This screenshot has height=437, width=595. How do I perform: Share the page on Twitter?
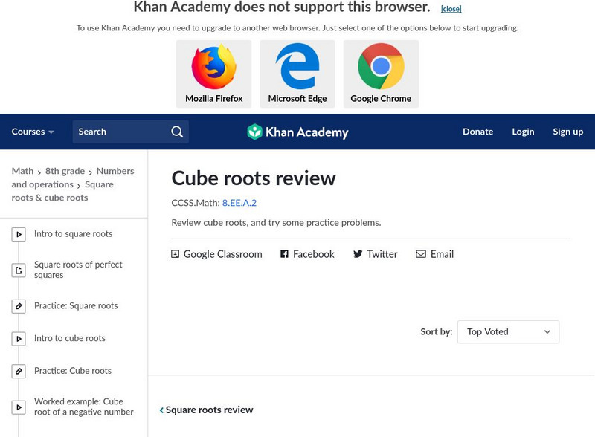point(376,254)
